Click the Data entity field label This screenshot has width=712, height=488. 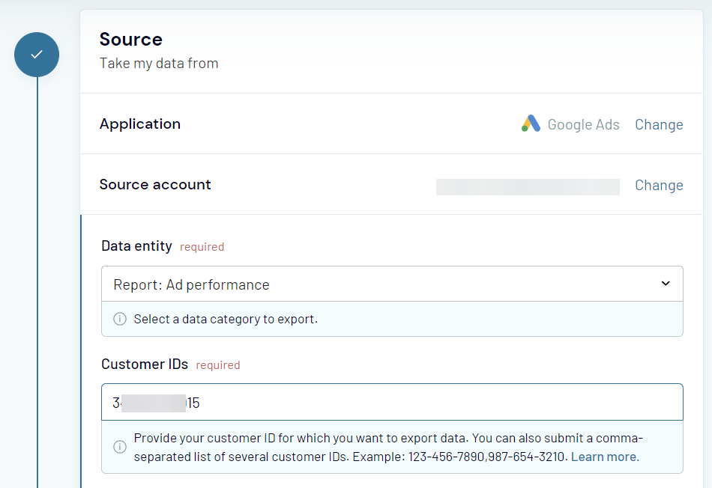point(136,245)
